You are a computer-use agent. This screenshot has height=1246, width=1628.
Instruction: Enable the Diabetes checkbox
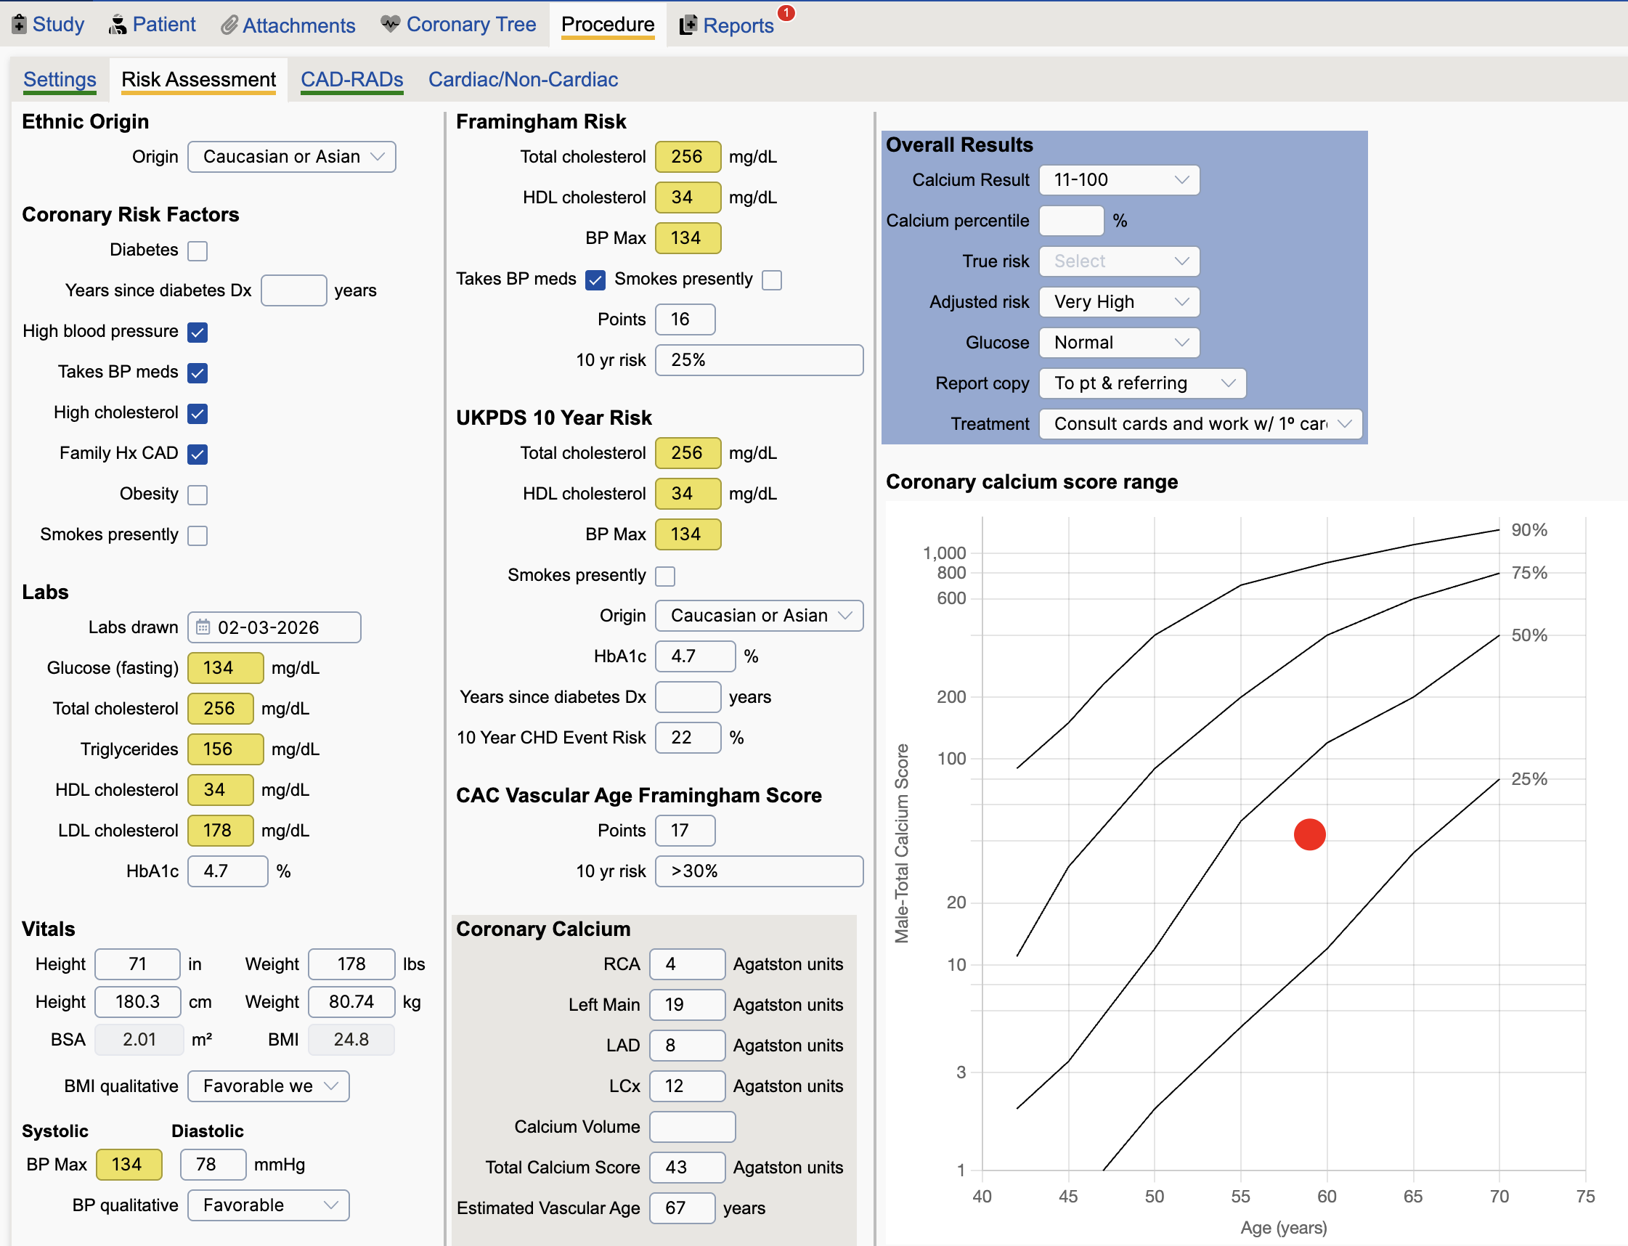click(x=198, y=251)
